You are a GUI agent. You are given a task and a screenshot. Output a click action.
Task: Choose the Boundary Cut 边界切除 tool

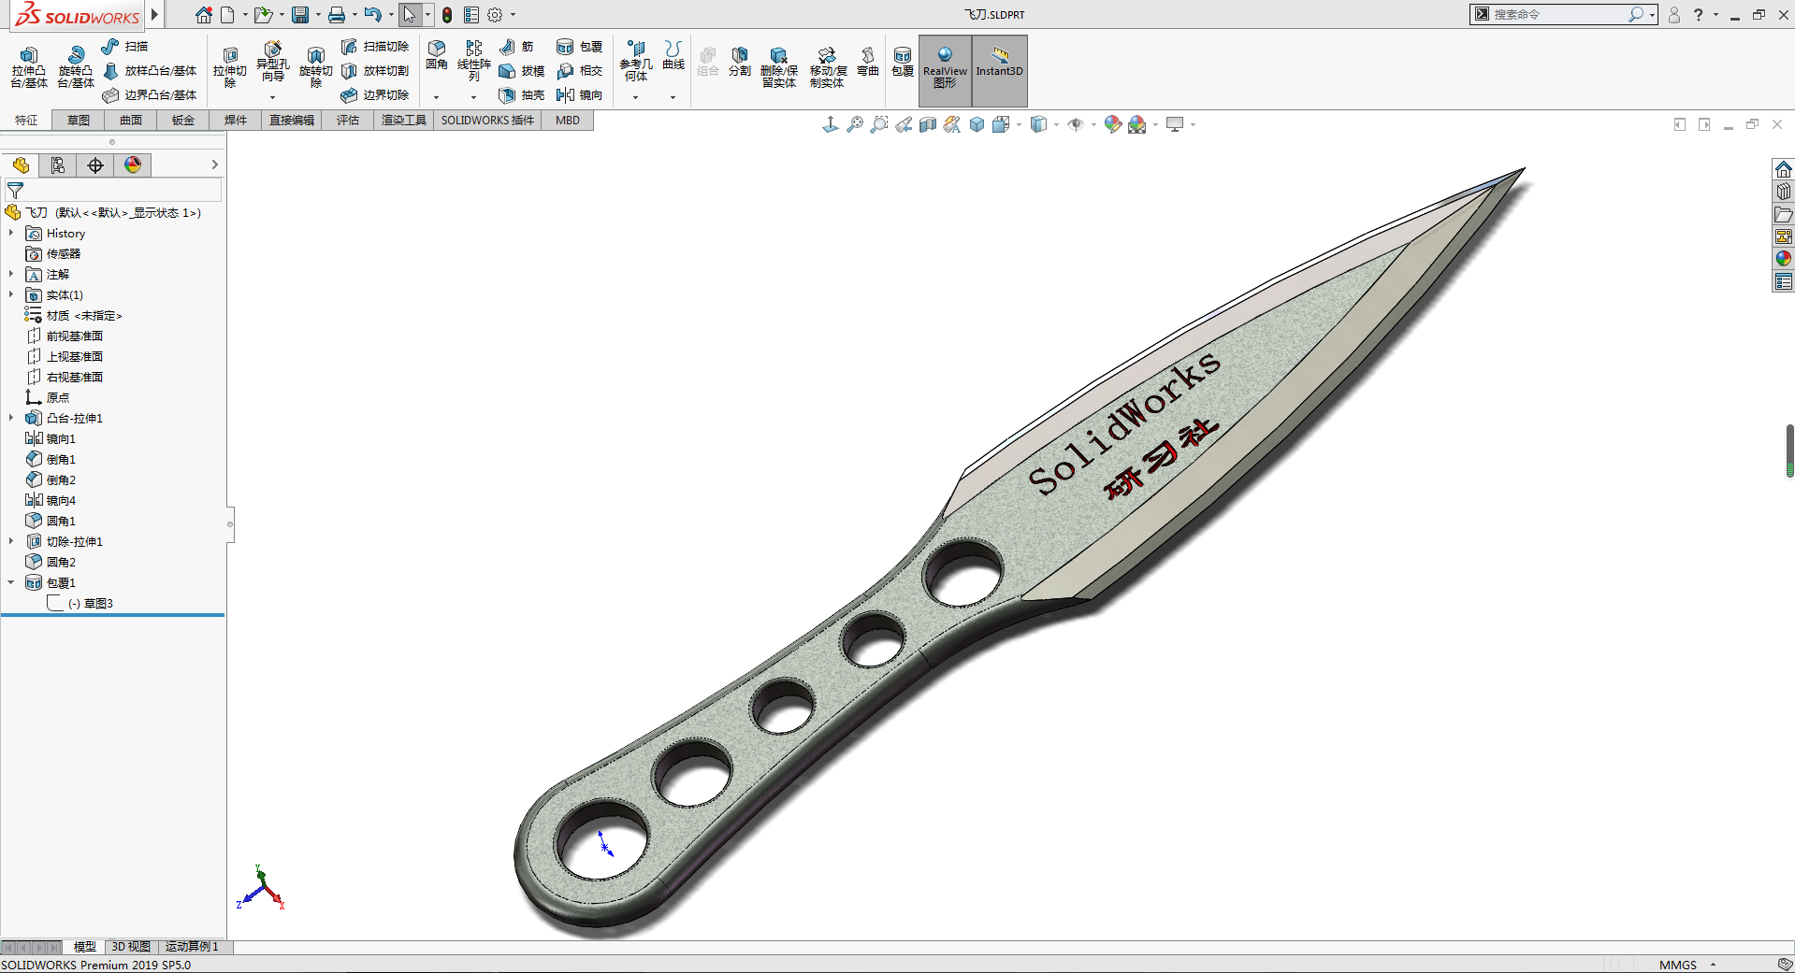coord(375,95)
